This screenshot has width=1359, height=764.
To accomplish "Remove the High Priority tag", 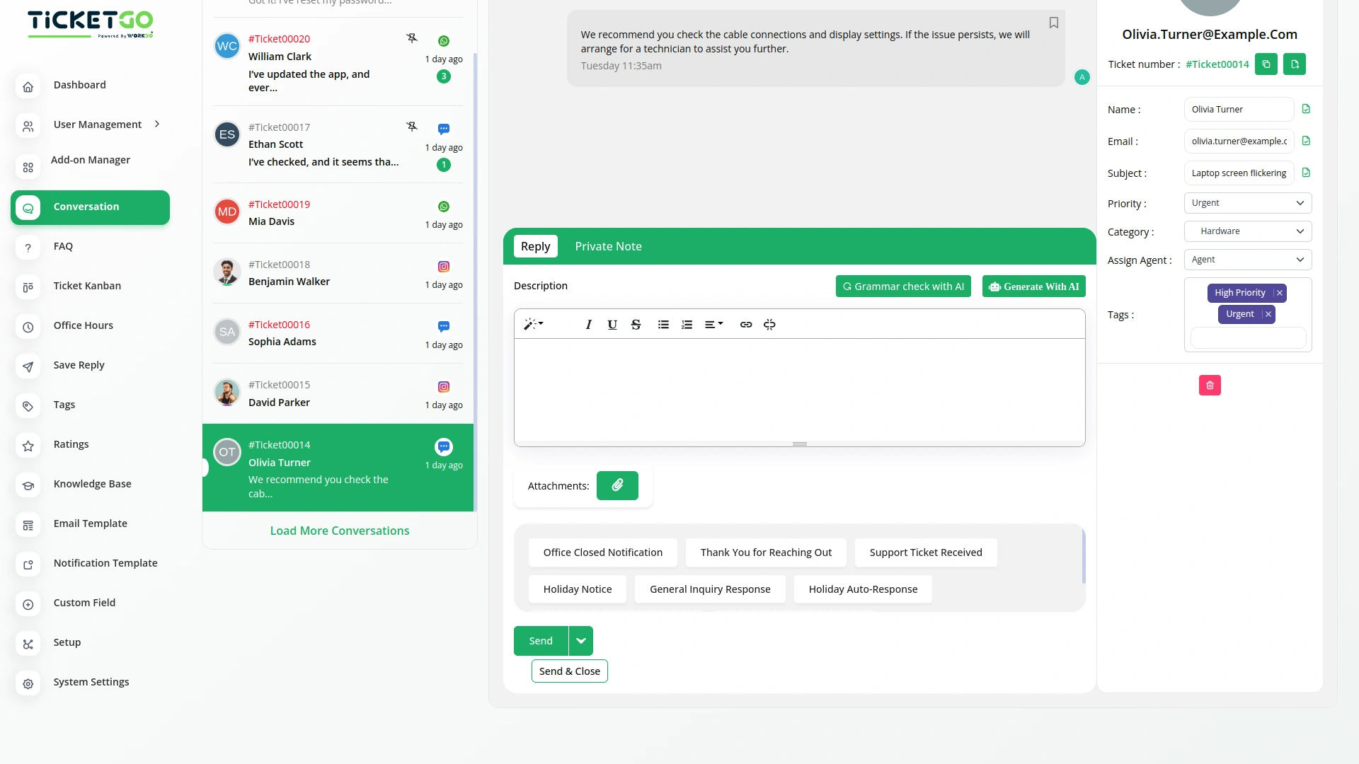I will pyautogui.click(x=1280, y=293).
